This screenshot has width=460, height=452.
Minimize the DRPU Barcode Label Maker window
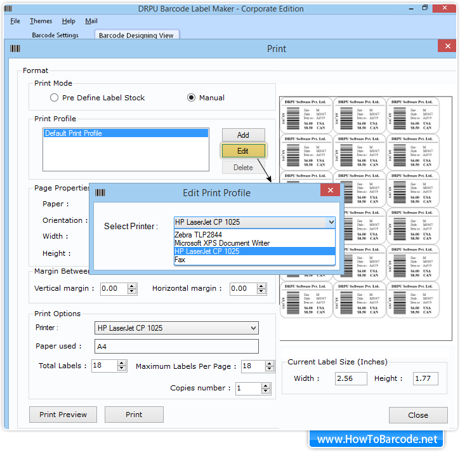(411, 9)
